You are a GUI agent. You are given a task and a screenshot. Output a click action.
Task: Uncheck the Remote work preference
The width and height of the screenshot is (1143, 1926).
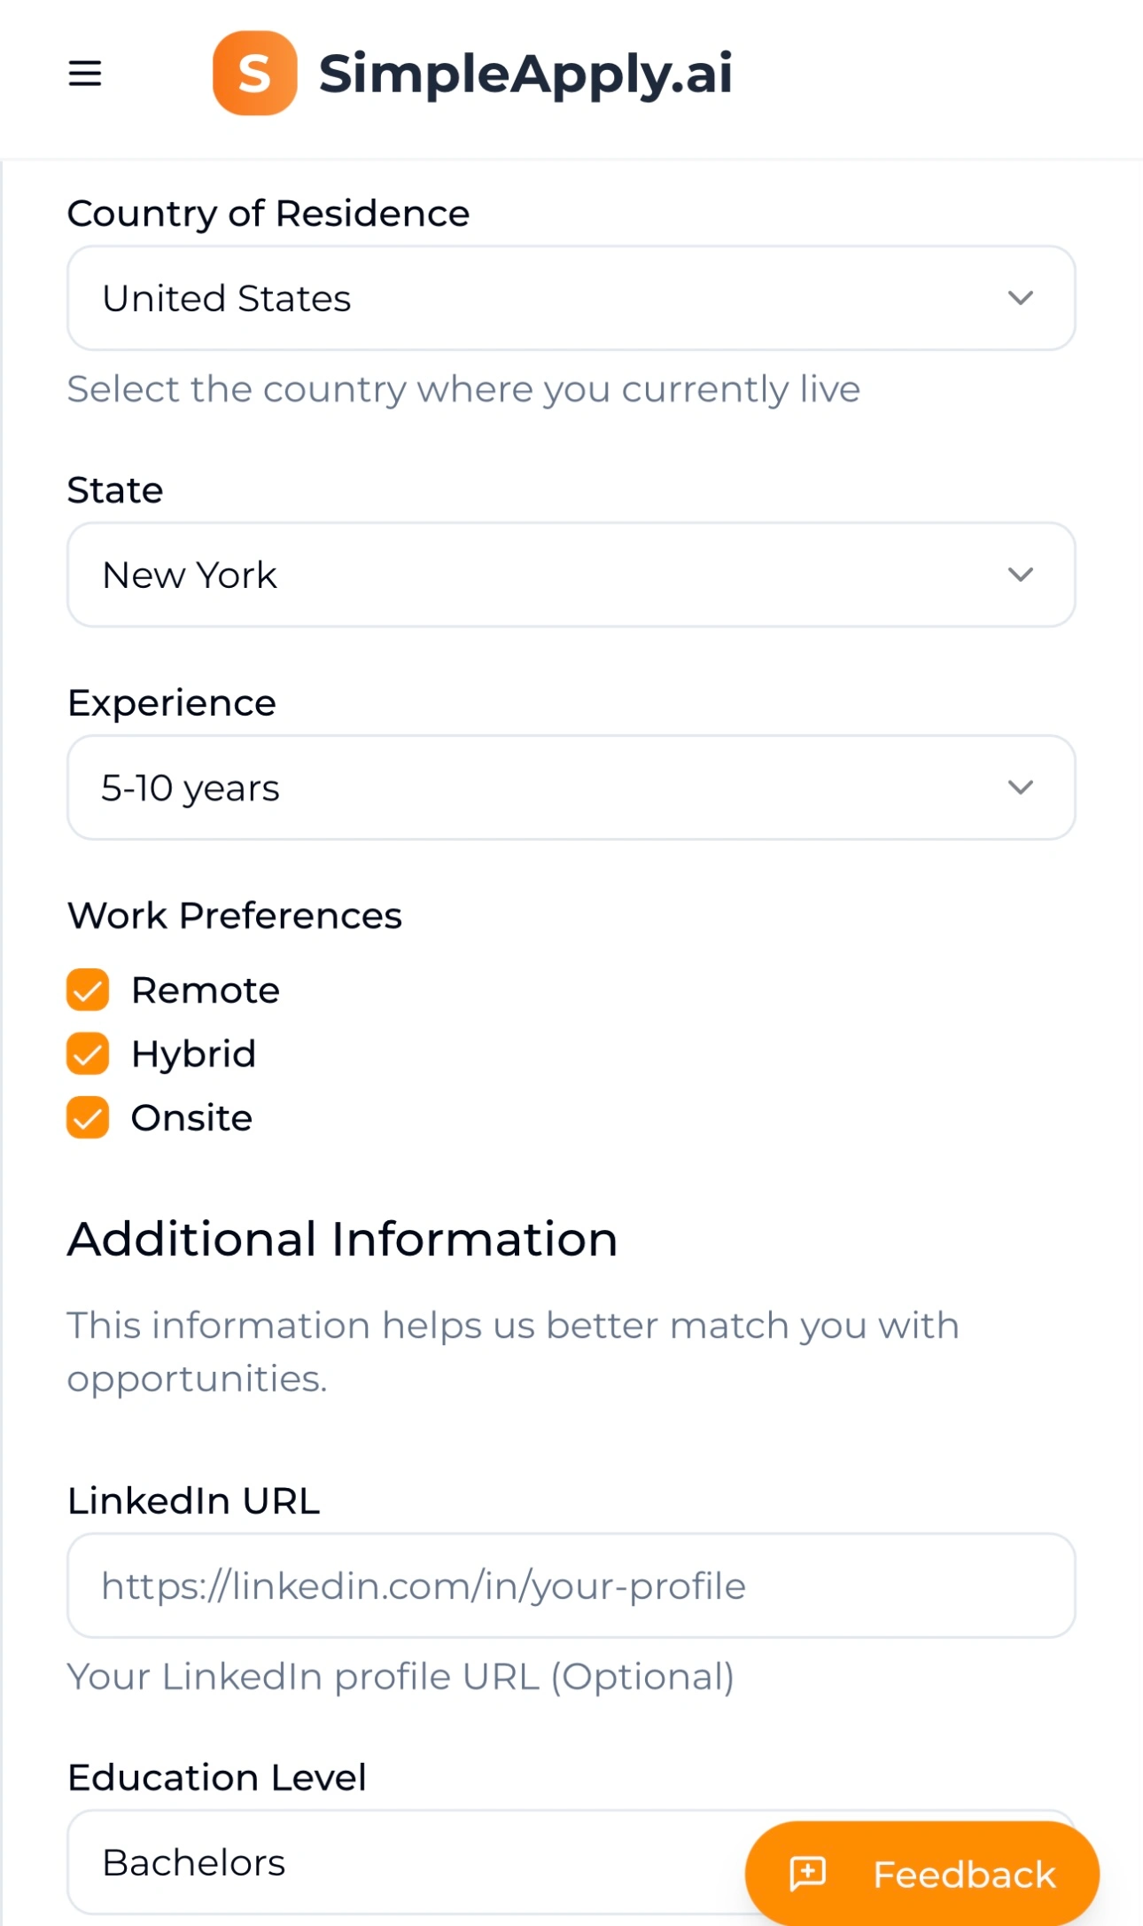88,990
